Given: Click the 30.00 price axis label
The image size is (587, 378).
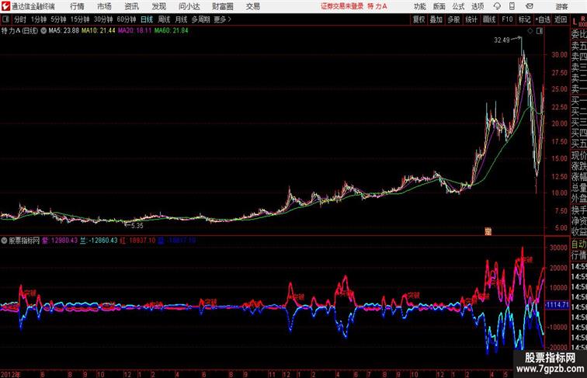Looking at the screenshot, I should click(x=559, y=54).
